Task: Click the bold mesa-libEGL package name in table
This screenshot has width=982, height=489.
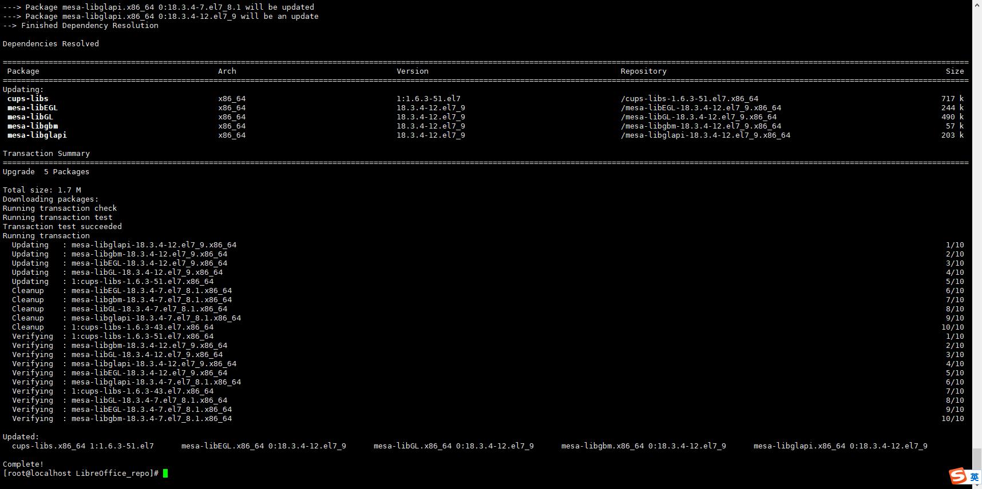Action: (32, 107)
